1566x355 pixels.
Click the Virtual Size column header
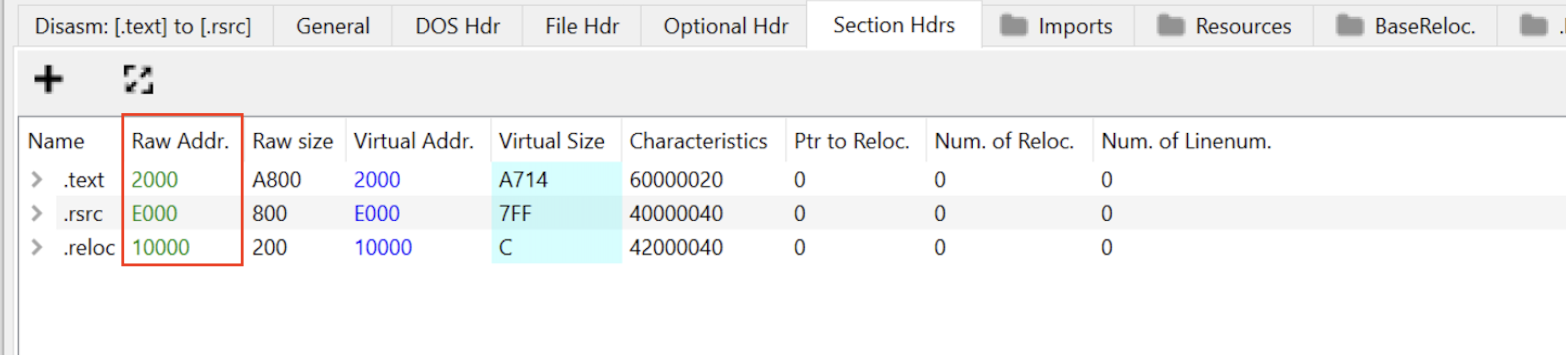point(551,141)
